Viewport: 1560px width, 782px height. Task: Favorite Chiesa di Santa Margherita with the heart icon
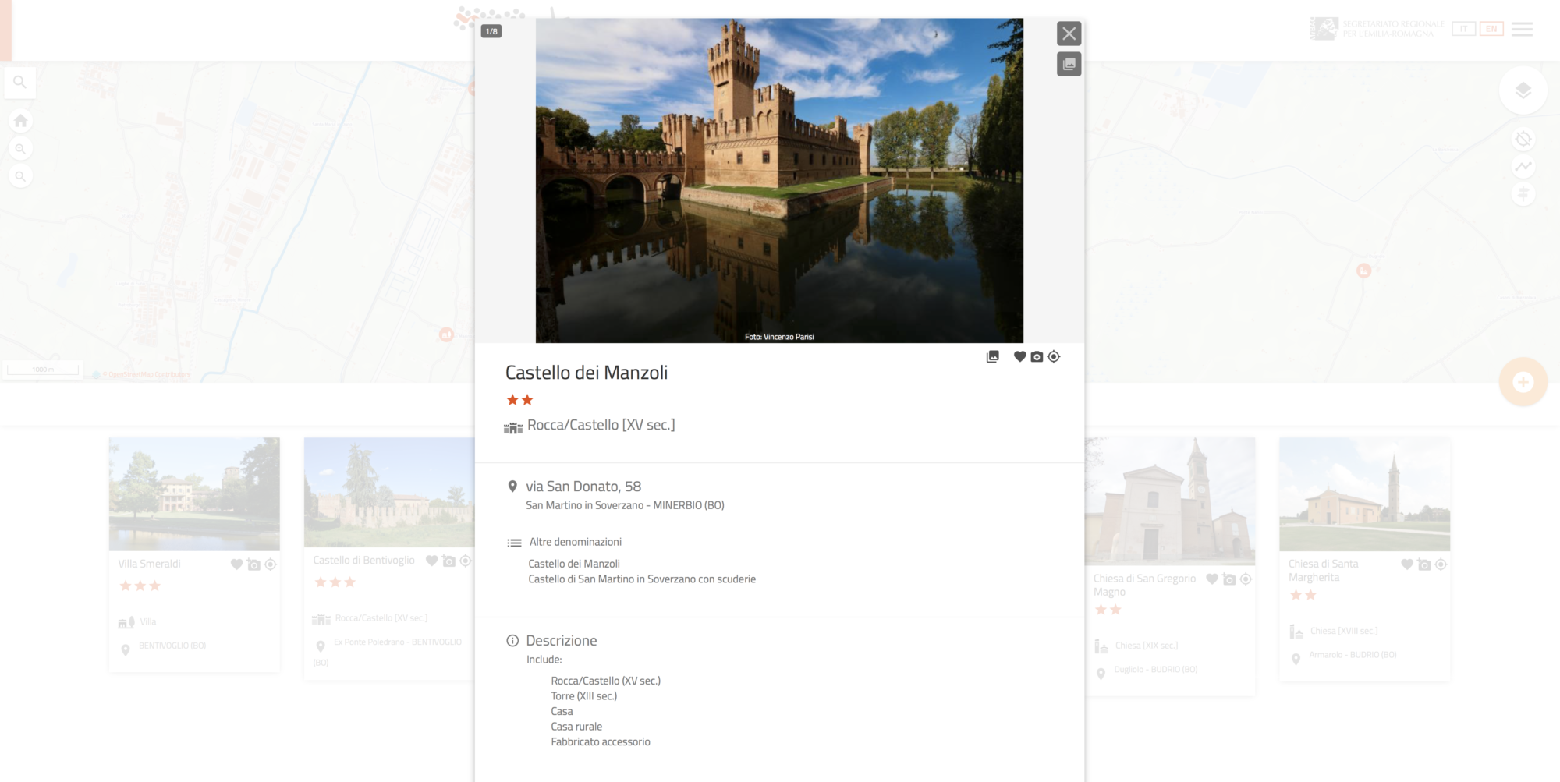pos(1407,564)
